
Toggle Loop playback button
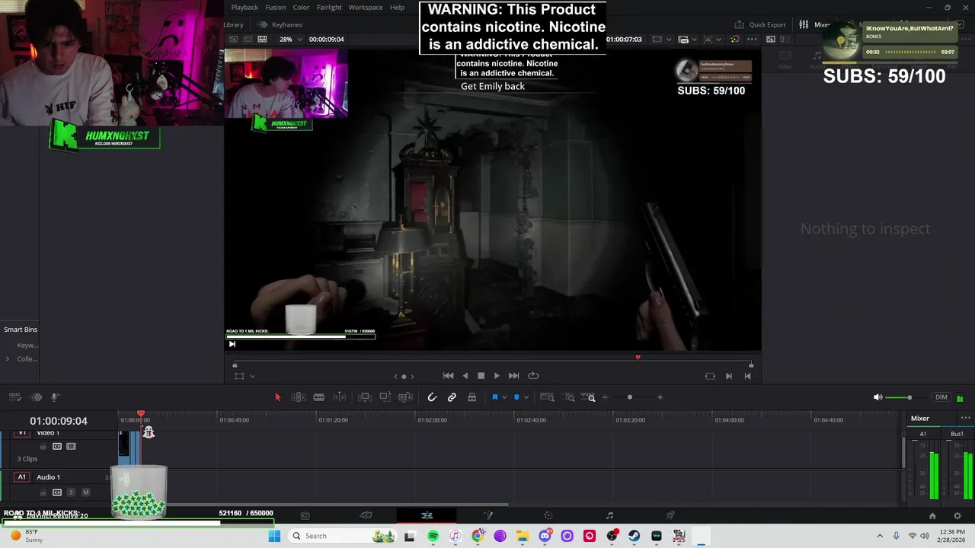coord(533,376)
